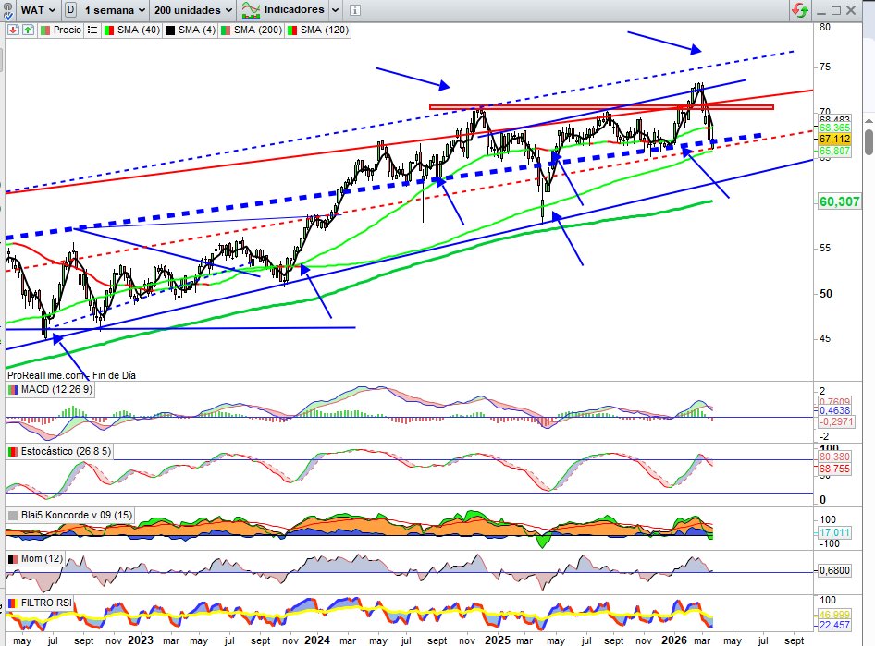
Task: Click the FILTRO RSI panel icon
Action: 12,603
